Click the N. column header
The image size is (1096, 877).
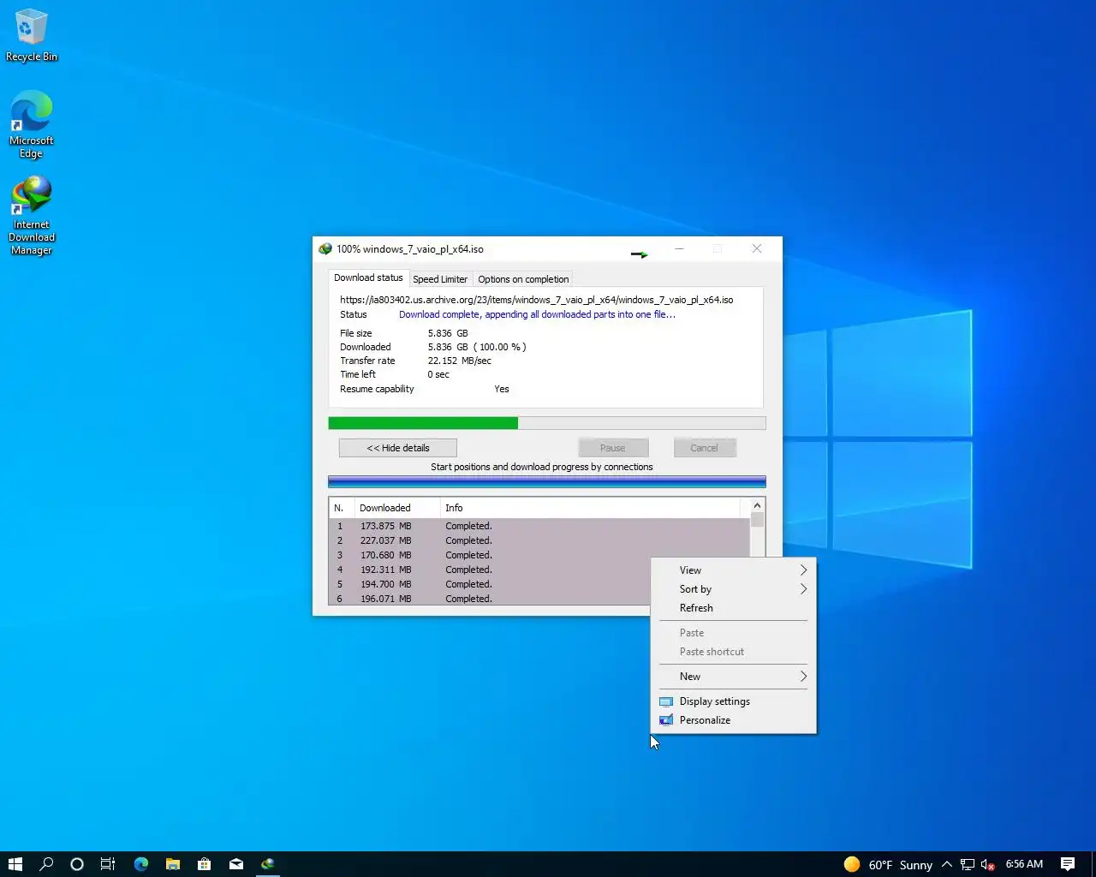pyautogui.click(x=342, y=508)
